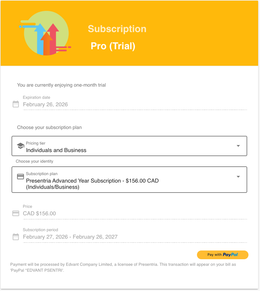
Task: Click the Choose your identity helper text
Action: (35, 161)
